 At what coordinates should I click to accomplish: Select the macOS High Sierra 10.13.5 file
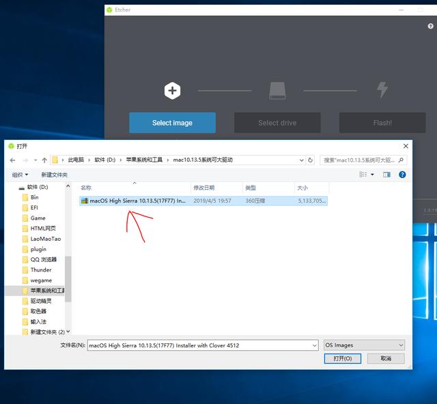[x=203, y=201]
